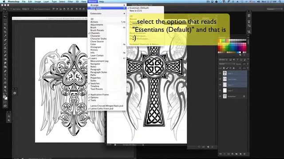Select the Horizontal Type tool
Viewport: 284px width, 159px height.
tap(5, 75)
